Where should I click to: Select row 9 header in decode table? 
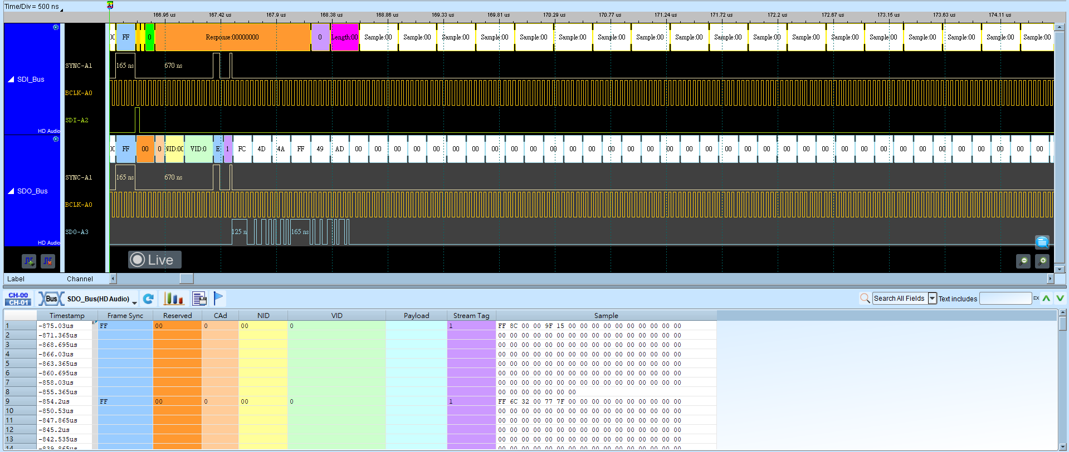(x=20, y=401)
